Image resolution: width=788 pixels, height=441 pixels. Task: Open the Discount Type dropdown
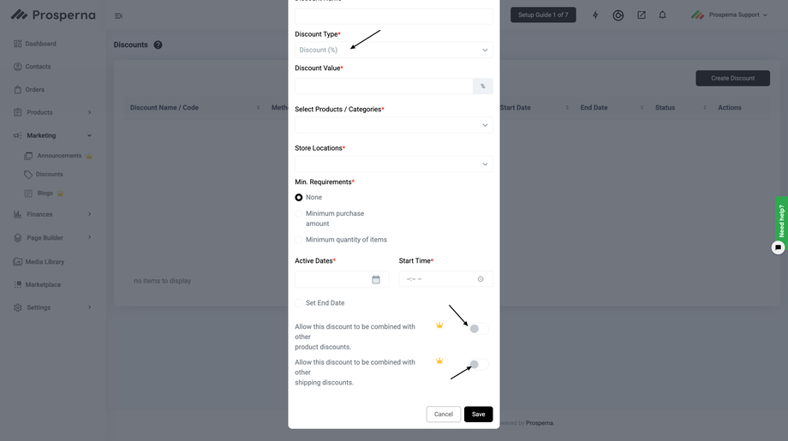393,51
